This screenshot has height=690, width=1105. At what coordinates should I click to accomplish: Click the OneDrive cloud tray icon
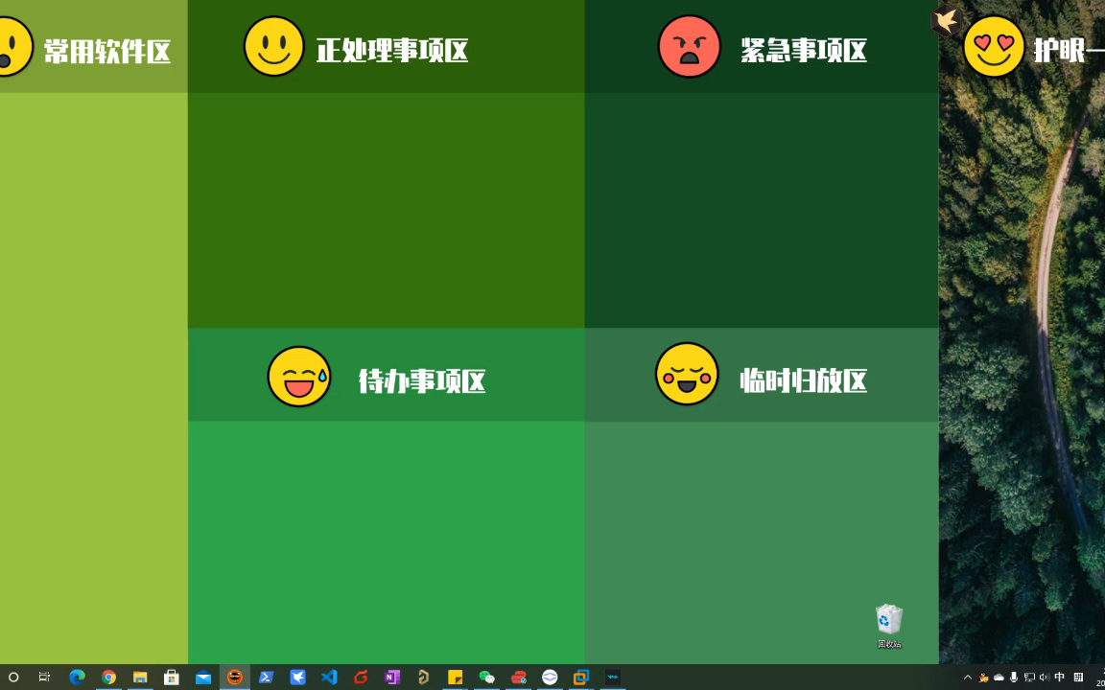[x=999, y=678]
